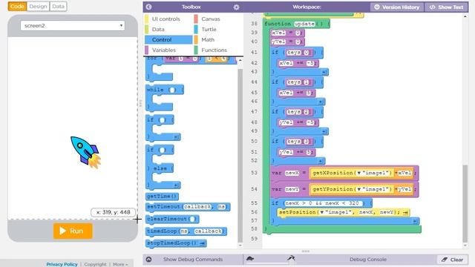
Task: Select Canvas toolbox category
Action: tap(217, 19)
